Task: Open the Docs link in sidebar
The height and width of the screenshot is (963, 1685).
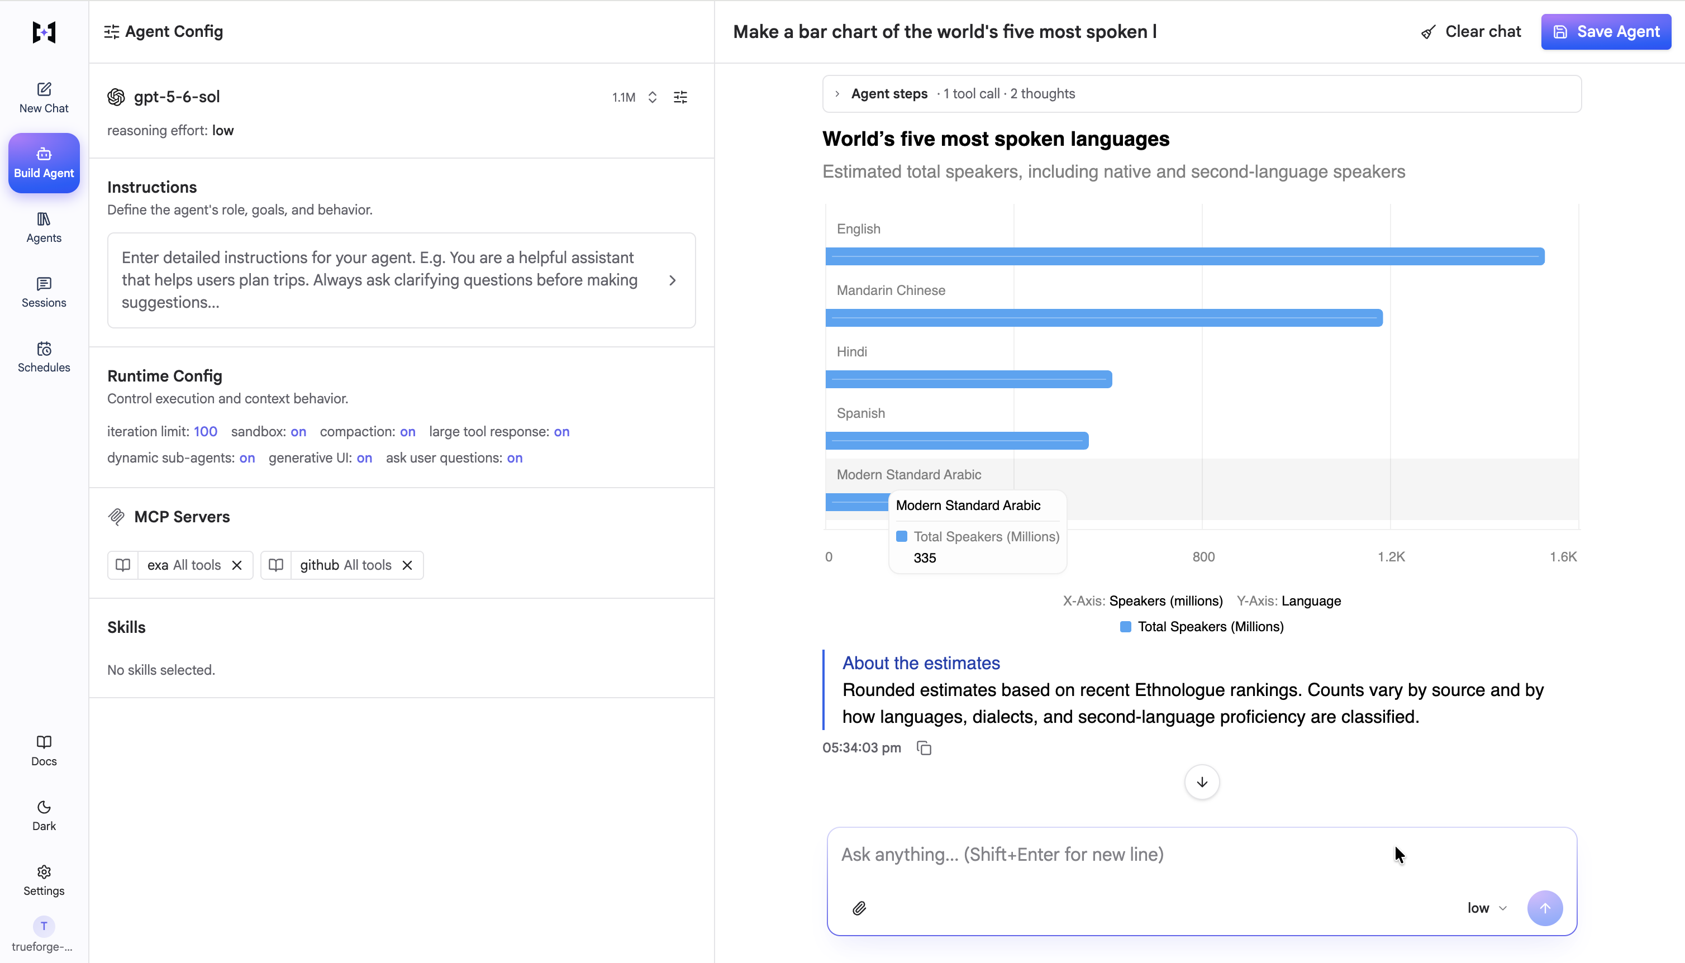Action: [x=44, y=751]
